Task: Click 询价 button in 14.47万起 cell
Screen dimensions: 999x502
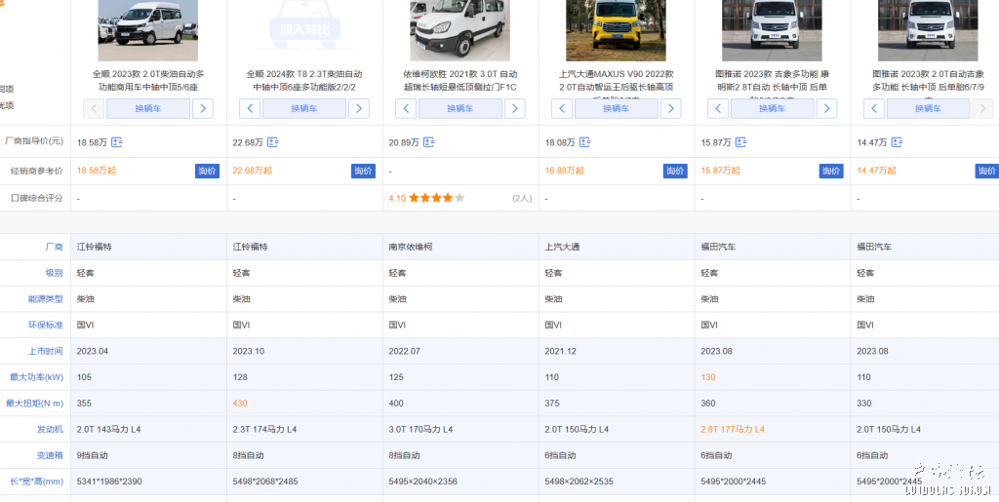Action: (987, 172)
